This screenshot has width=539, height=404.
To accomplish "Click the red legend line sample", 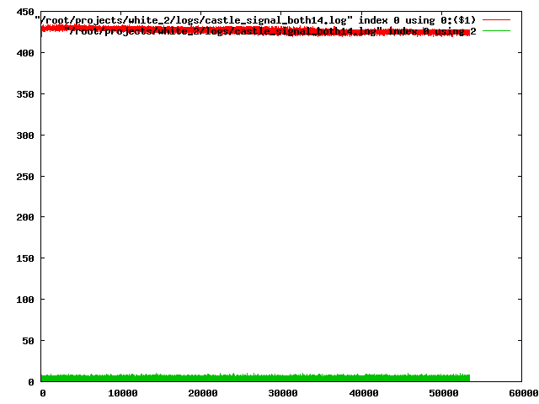I will (496, 20).
